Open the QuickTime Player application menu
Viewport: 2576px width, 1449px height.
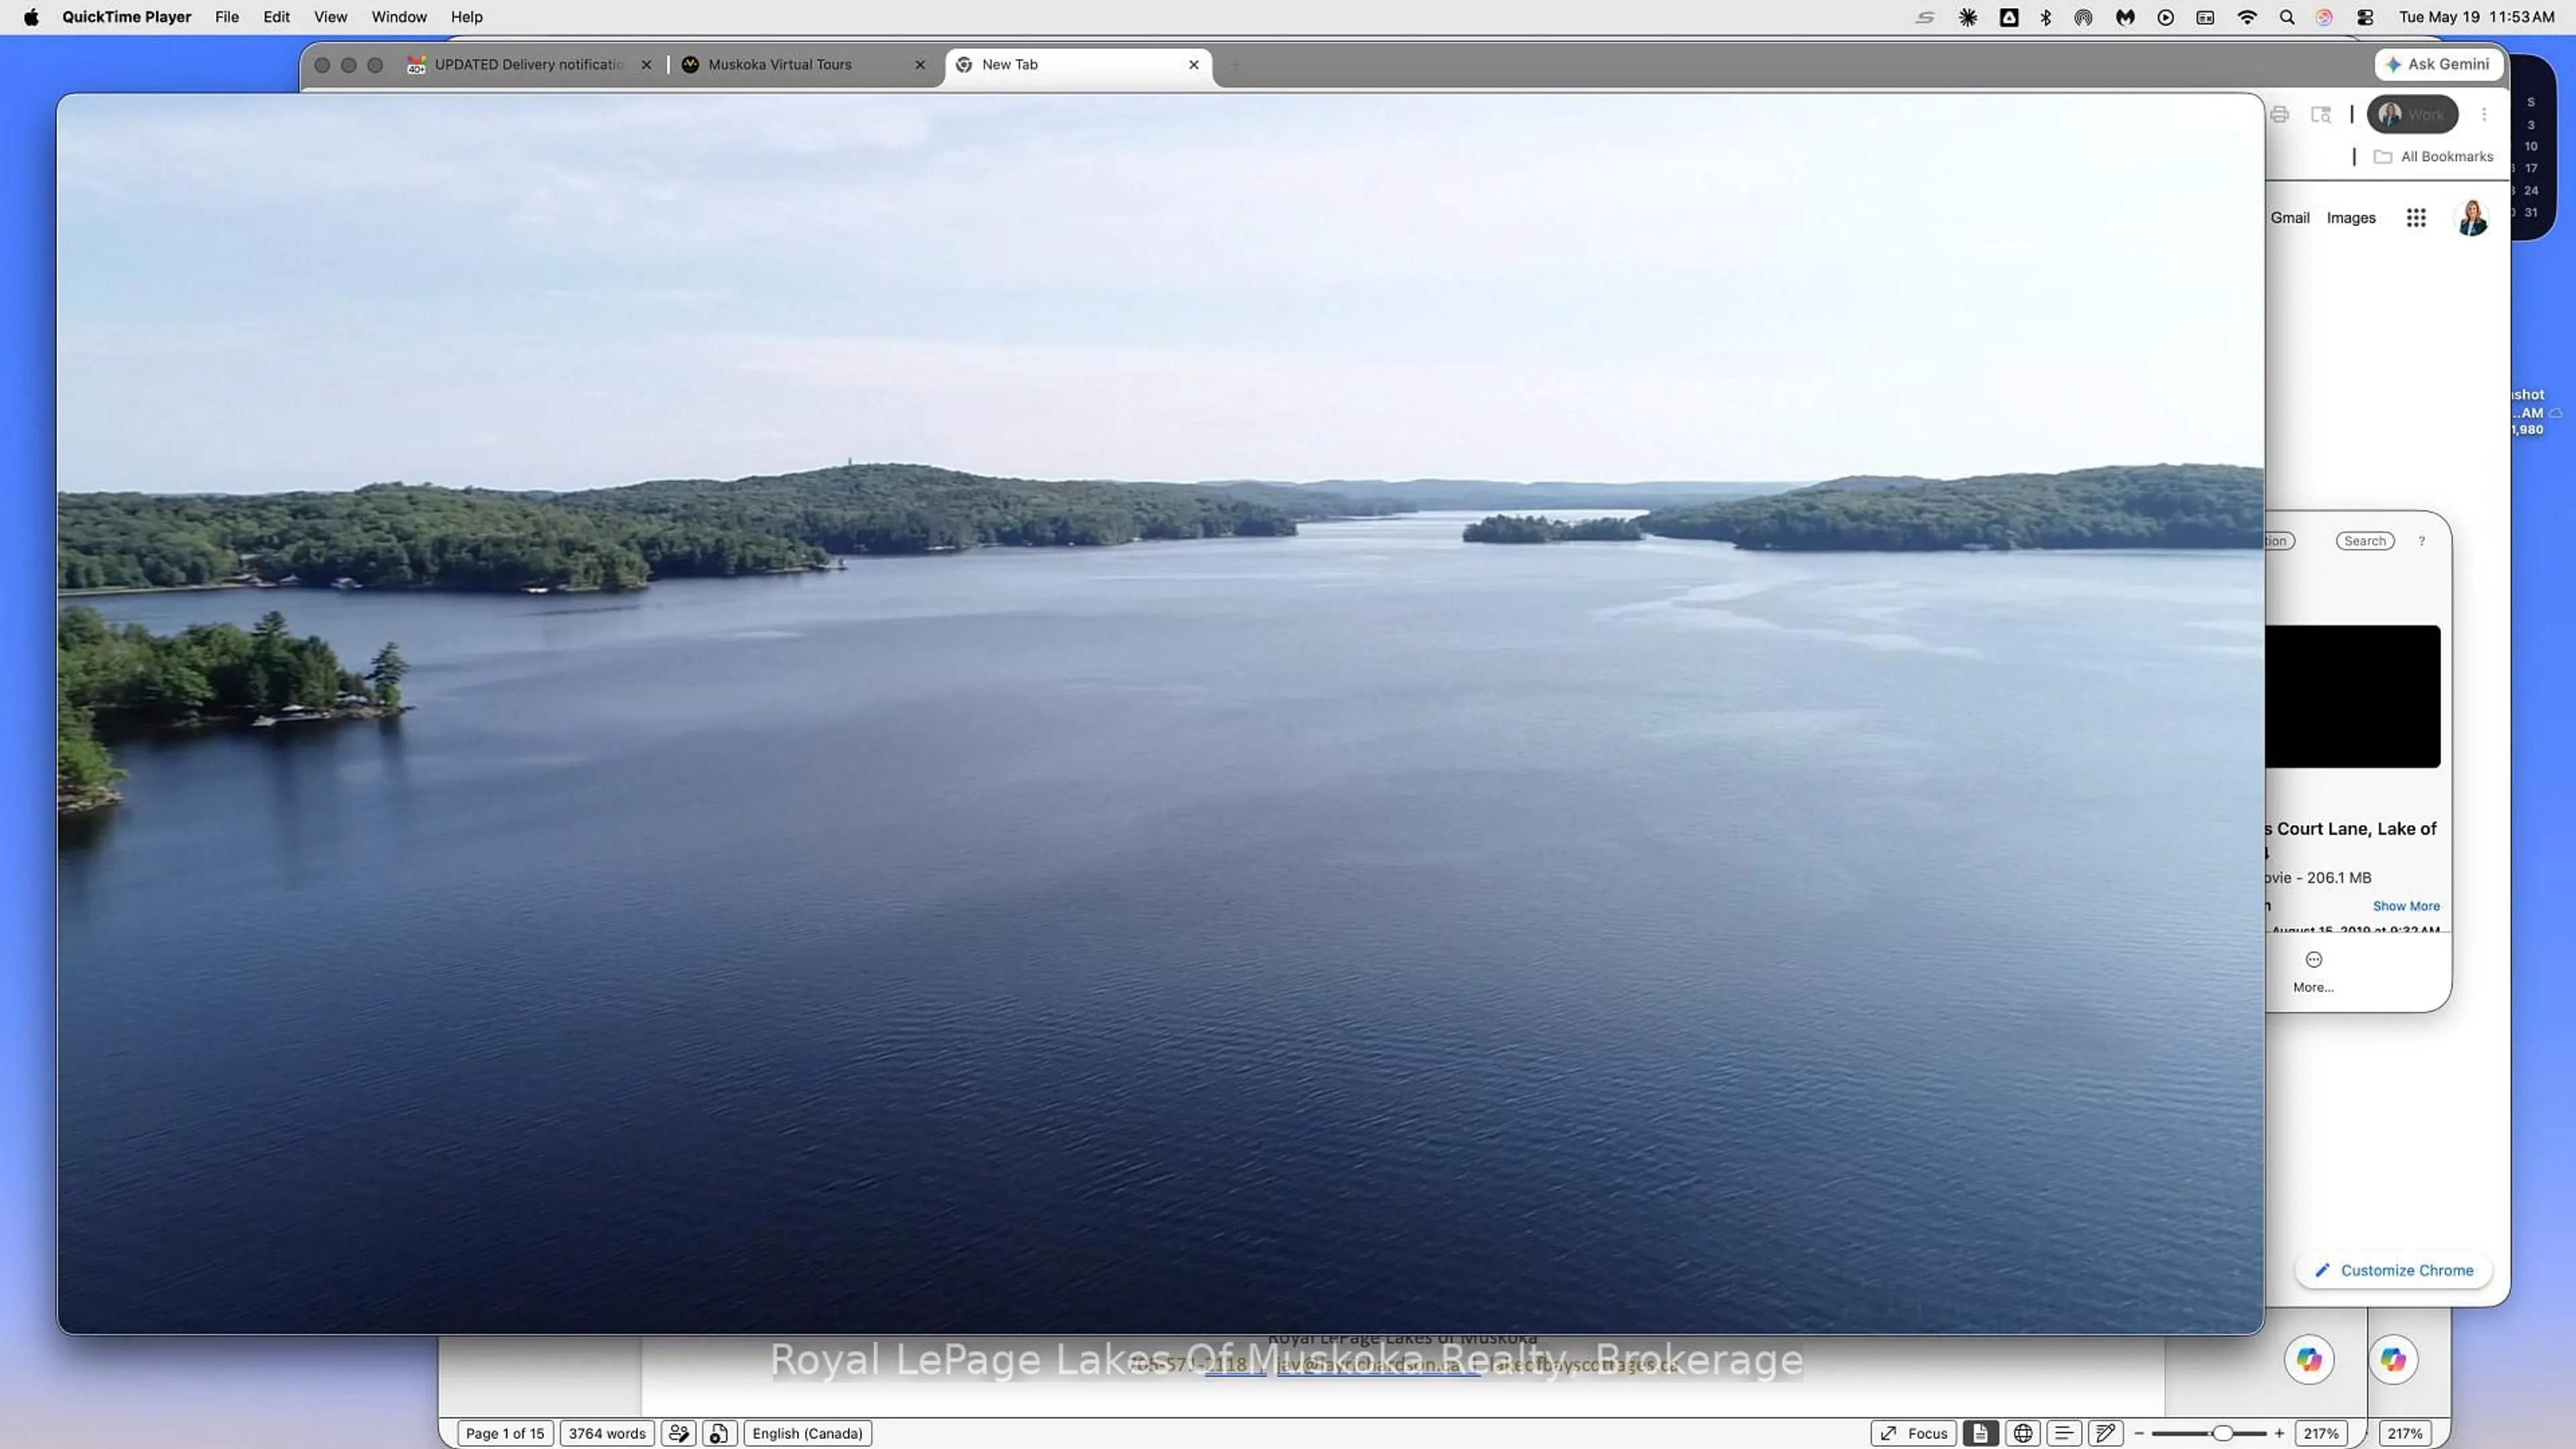126,17
